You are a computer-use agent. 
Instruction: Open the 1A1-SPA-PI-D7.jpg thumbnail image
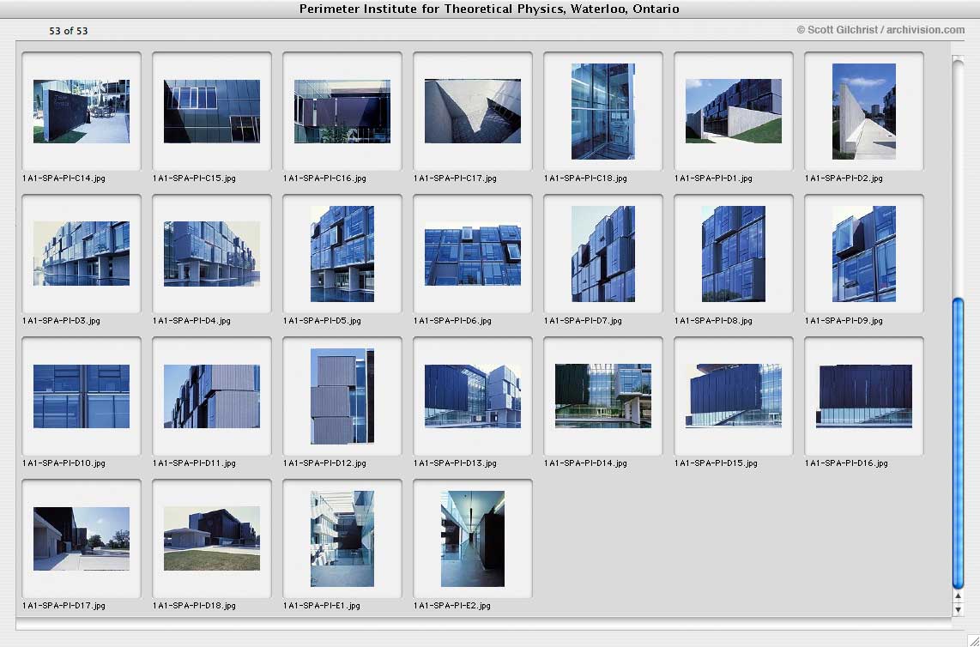(603, 254)
